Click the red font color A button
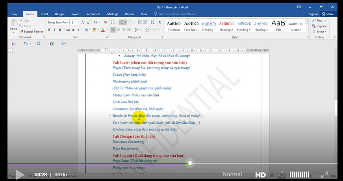 pos(103,30)
